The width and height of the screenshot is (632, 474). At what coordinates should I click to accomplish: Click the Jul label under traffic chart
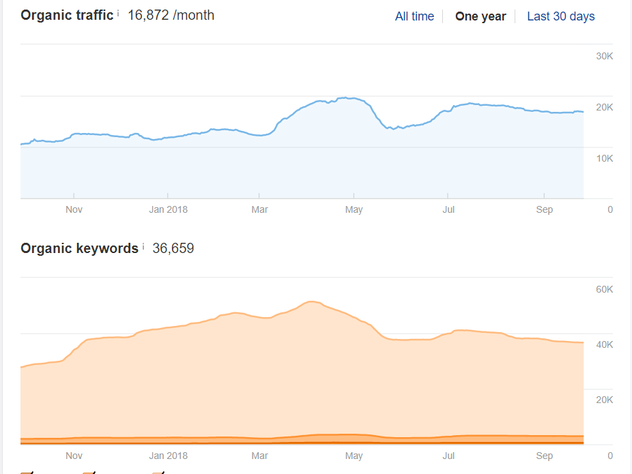coord(448,209)
